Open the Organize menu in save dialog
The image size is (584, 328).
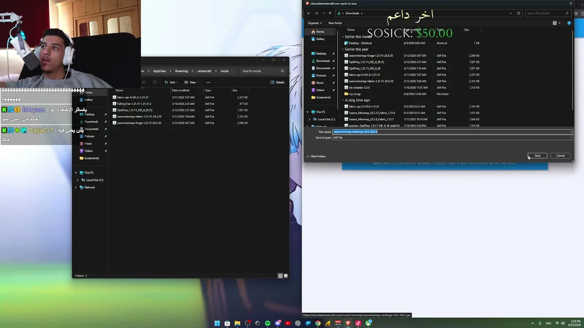pyautogui.click(x=314, y=23)
